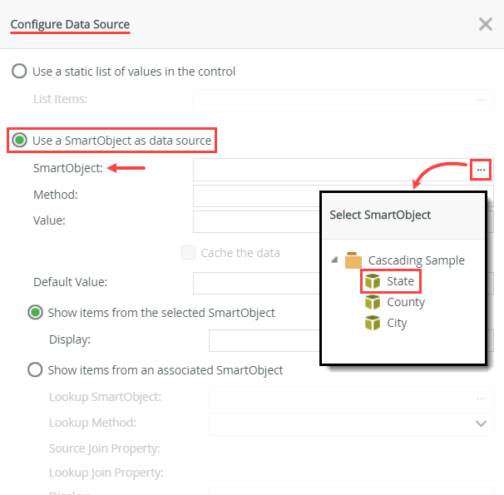Click the State SmartObject cube icon
504x495 pixels.
pos(373,282)
